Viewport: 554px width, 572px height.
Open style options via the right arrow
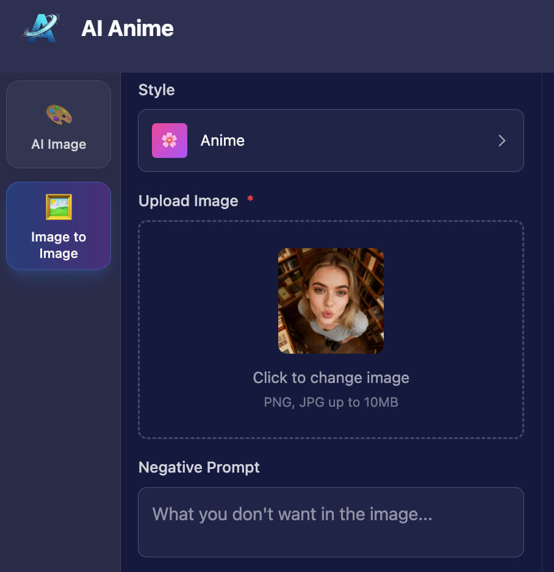pyautogui.click(x=502, y=140)
